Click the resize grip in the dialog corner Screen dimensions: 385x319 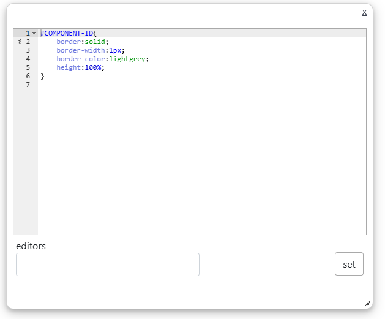click(x=367, y=302)
